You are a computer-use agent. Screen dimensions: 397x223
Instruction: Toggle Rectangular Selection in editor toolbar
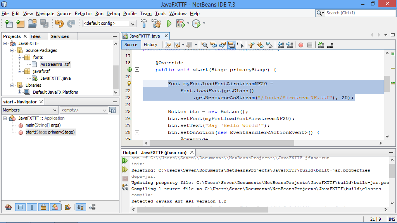tap(240, 45)
